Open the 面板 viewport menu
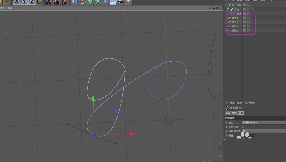Viewport: 286px width, 162px height. (x=10, y=8)
